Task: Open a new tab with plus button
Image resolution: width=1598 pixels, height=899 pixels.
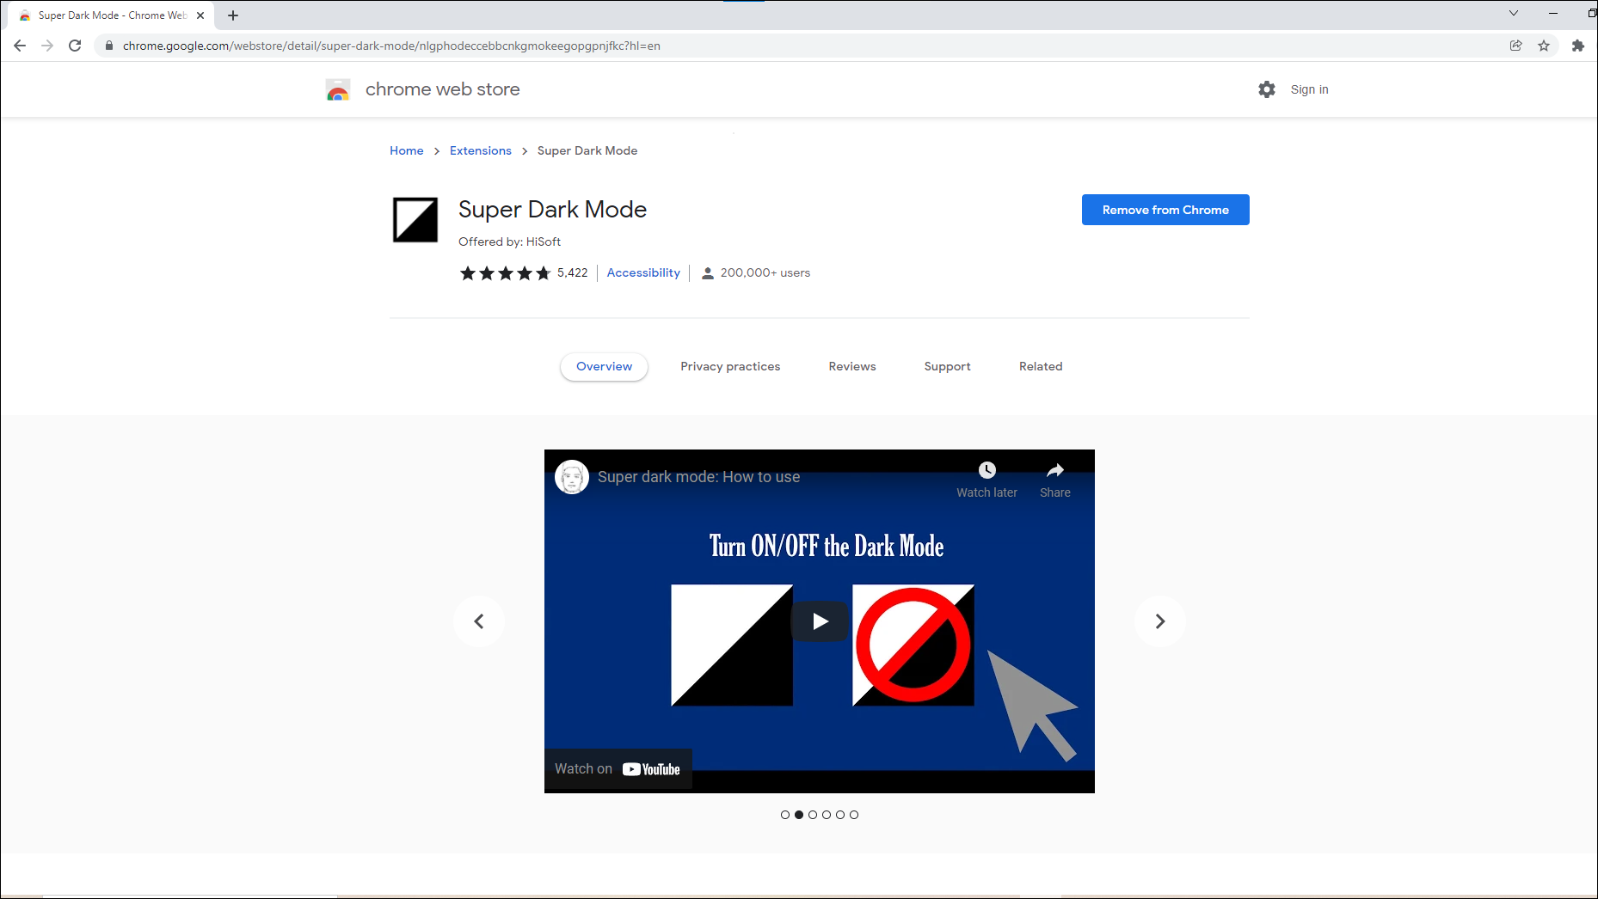Action: tap(233, 15)
